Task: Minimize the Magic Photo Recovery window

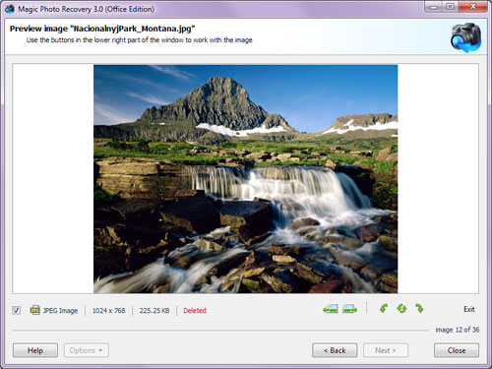Action: (433, 7)
